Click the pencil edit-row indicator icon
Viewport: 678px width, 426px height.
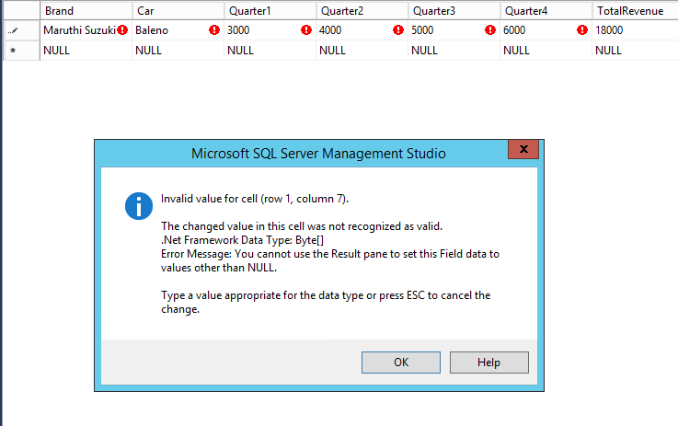pyautogui.click(x=14, y=30)
